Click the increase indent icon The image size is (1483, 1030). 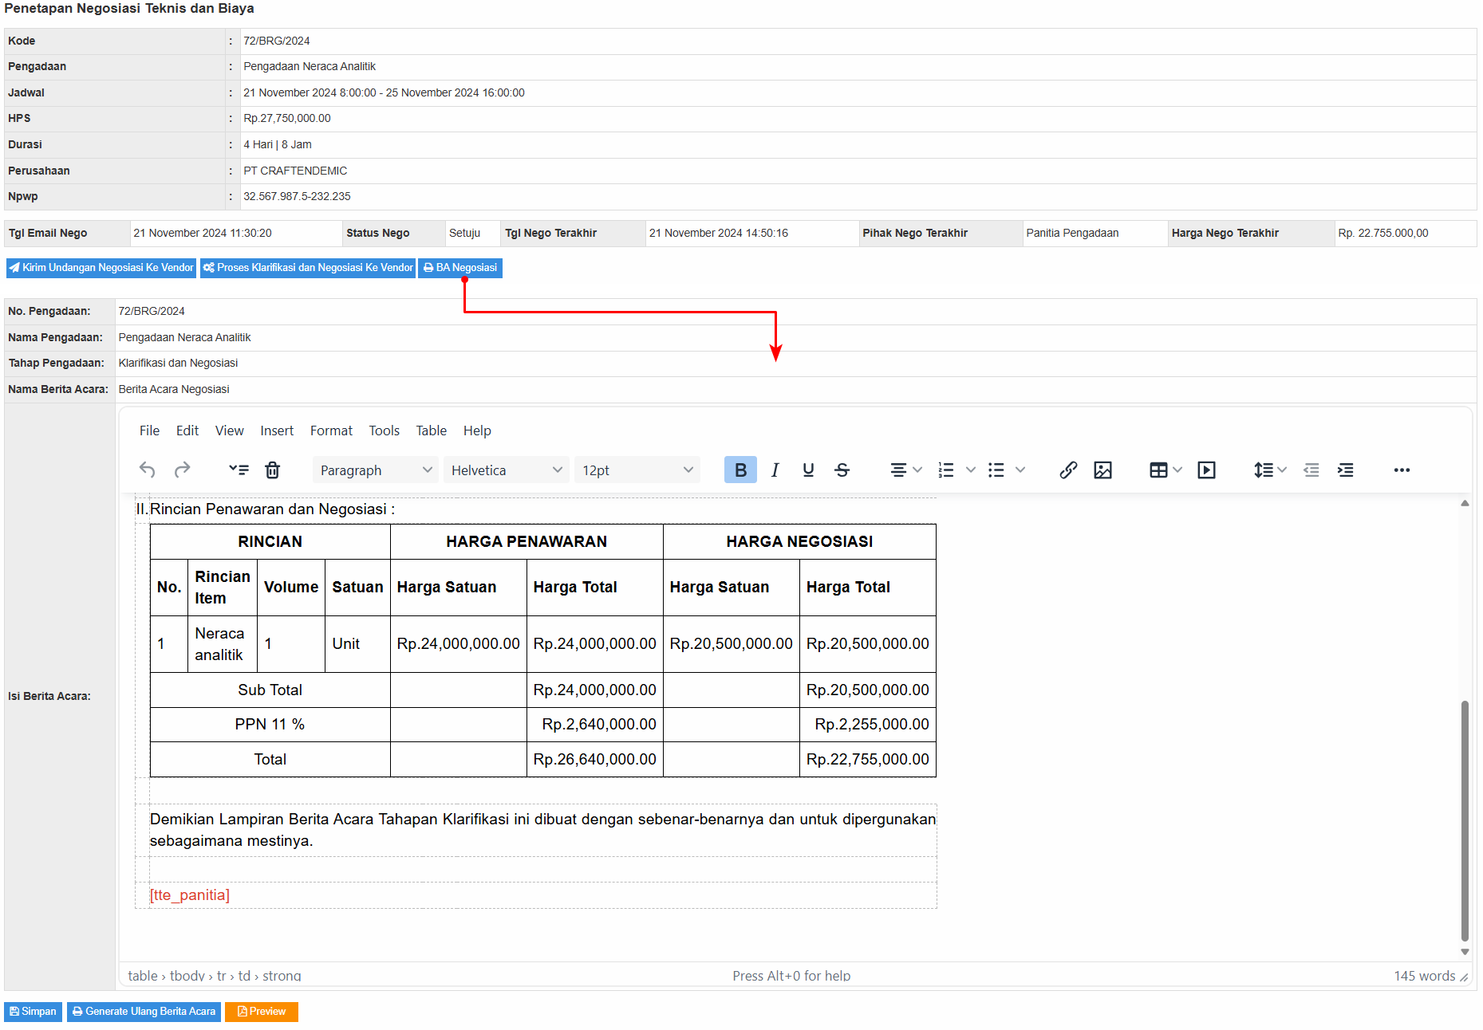1345,470
